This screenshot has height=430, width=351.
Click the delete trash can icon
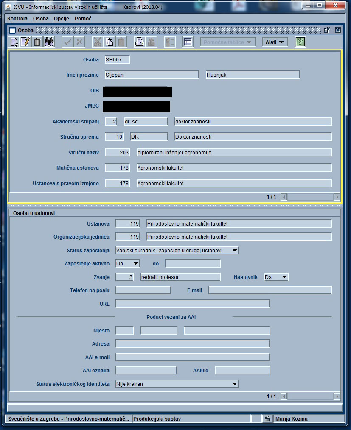(x=37, y=42)
